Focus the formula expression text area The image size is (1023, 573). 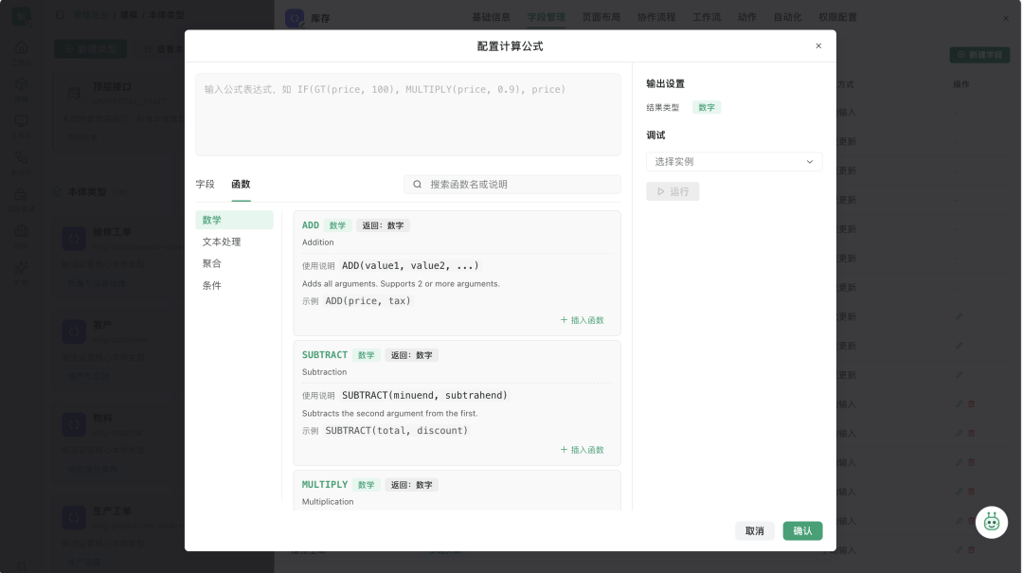tap(407, 115)
